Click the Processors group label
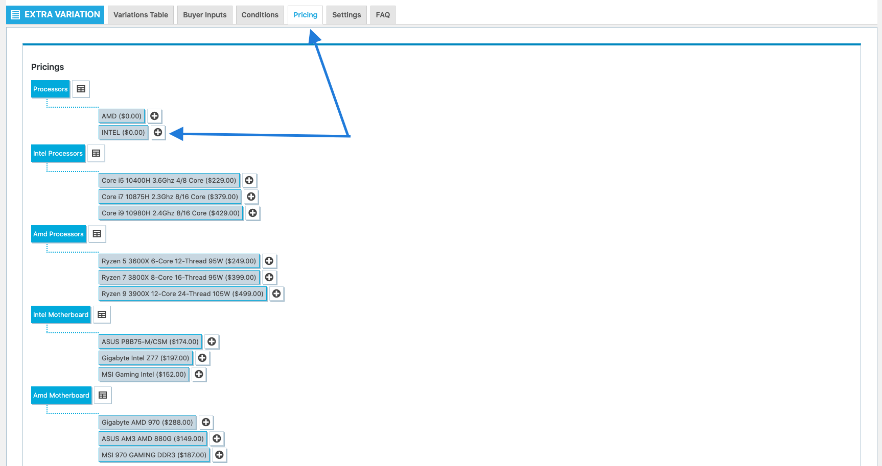 coord(50,89)
